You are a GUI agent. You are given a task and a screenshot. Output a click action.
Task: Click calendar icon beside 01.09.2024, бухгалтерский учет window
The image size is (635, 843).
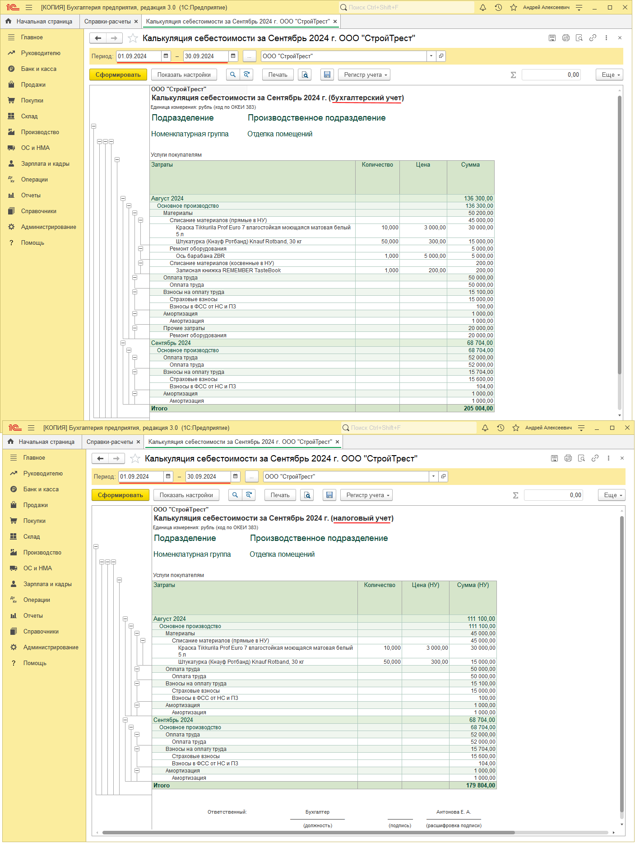coord(166,56)
